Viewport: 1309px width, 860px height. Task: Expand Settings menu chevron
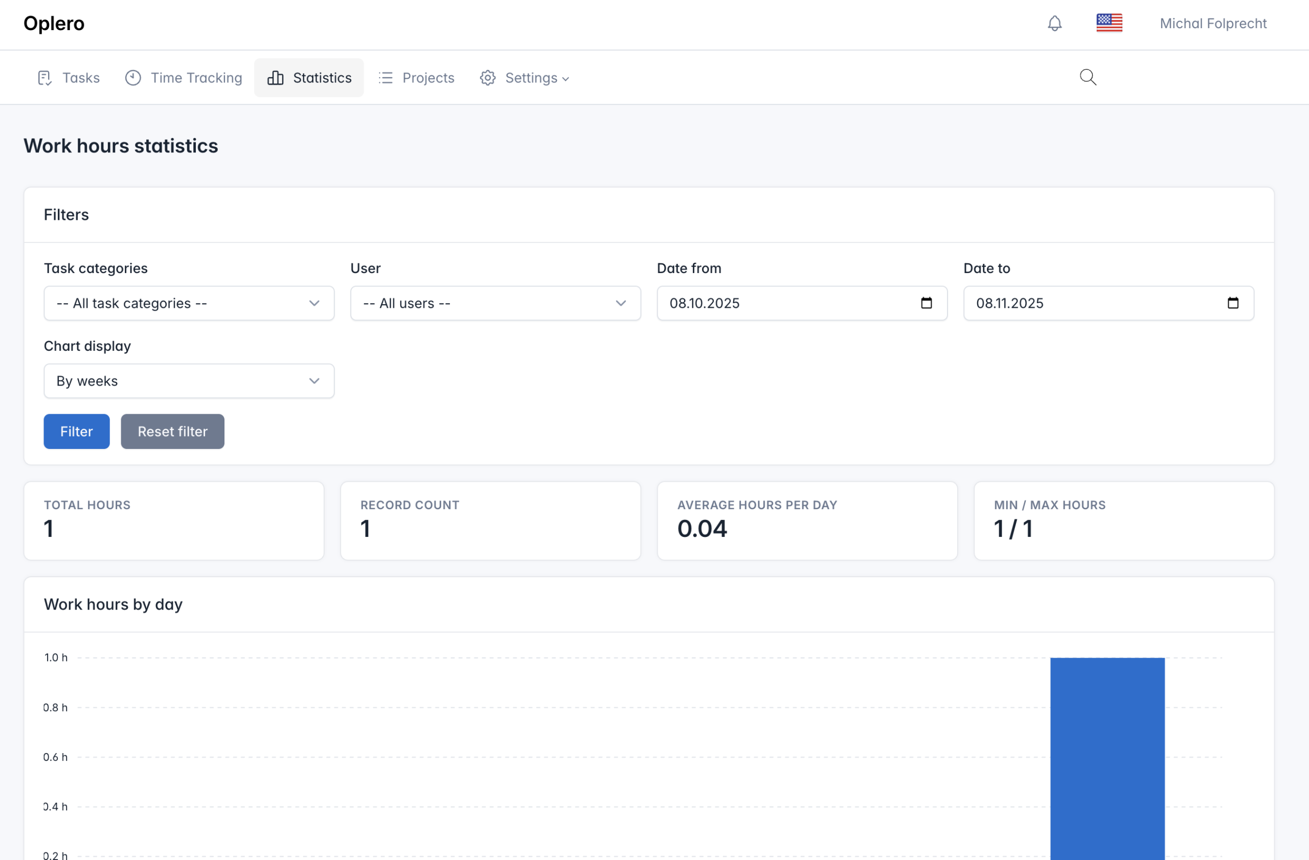pyautogui.click(x=566, y=79)
